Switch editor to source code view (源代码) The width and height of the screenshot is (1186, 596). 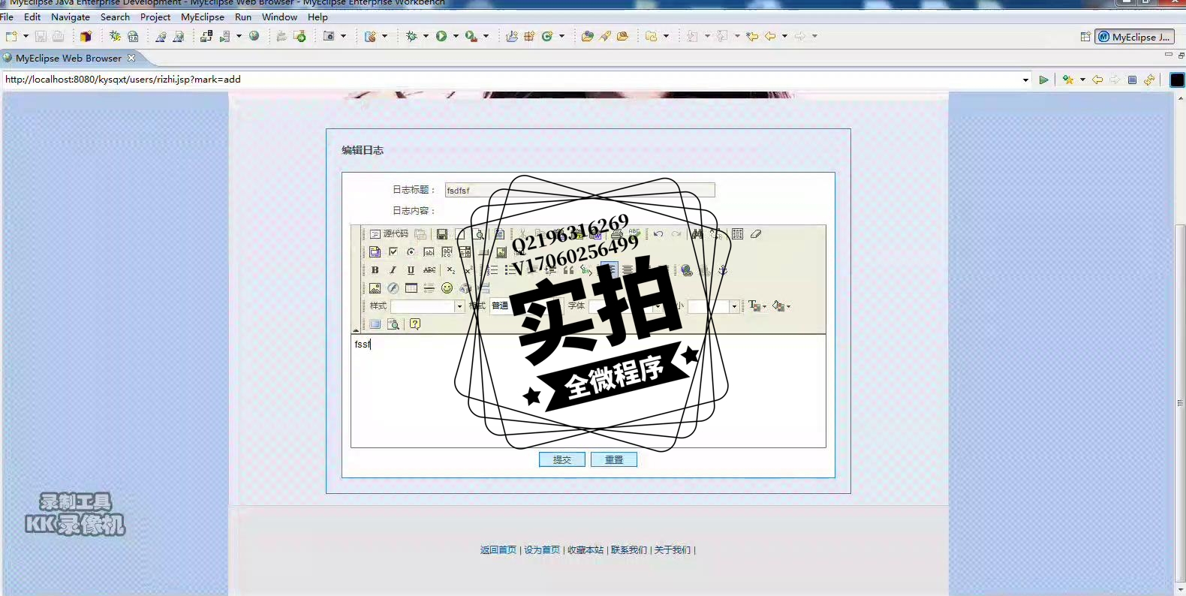pyautogui.click(x=389, y=234)
